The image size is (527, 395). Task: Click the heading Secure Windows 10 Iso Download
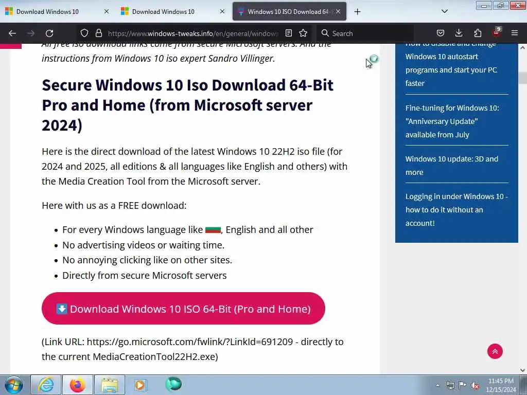(187, 105)
